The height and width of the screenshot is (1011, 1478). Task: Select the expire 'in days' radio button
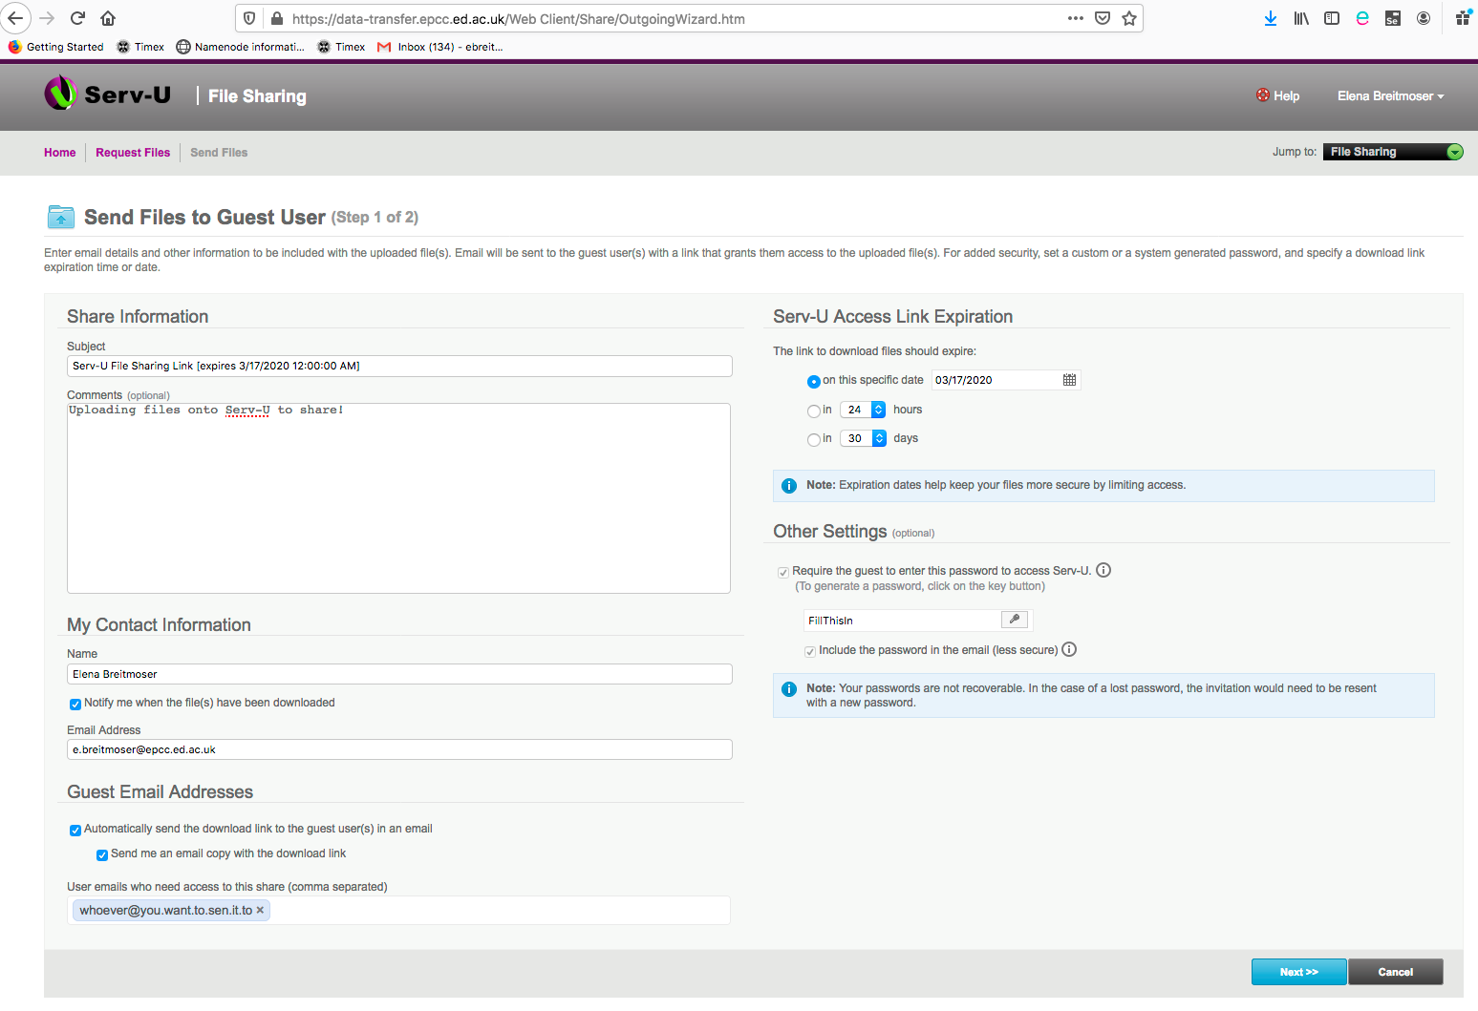(813, 439)
